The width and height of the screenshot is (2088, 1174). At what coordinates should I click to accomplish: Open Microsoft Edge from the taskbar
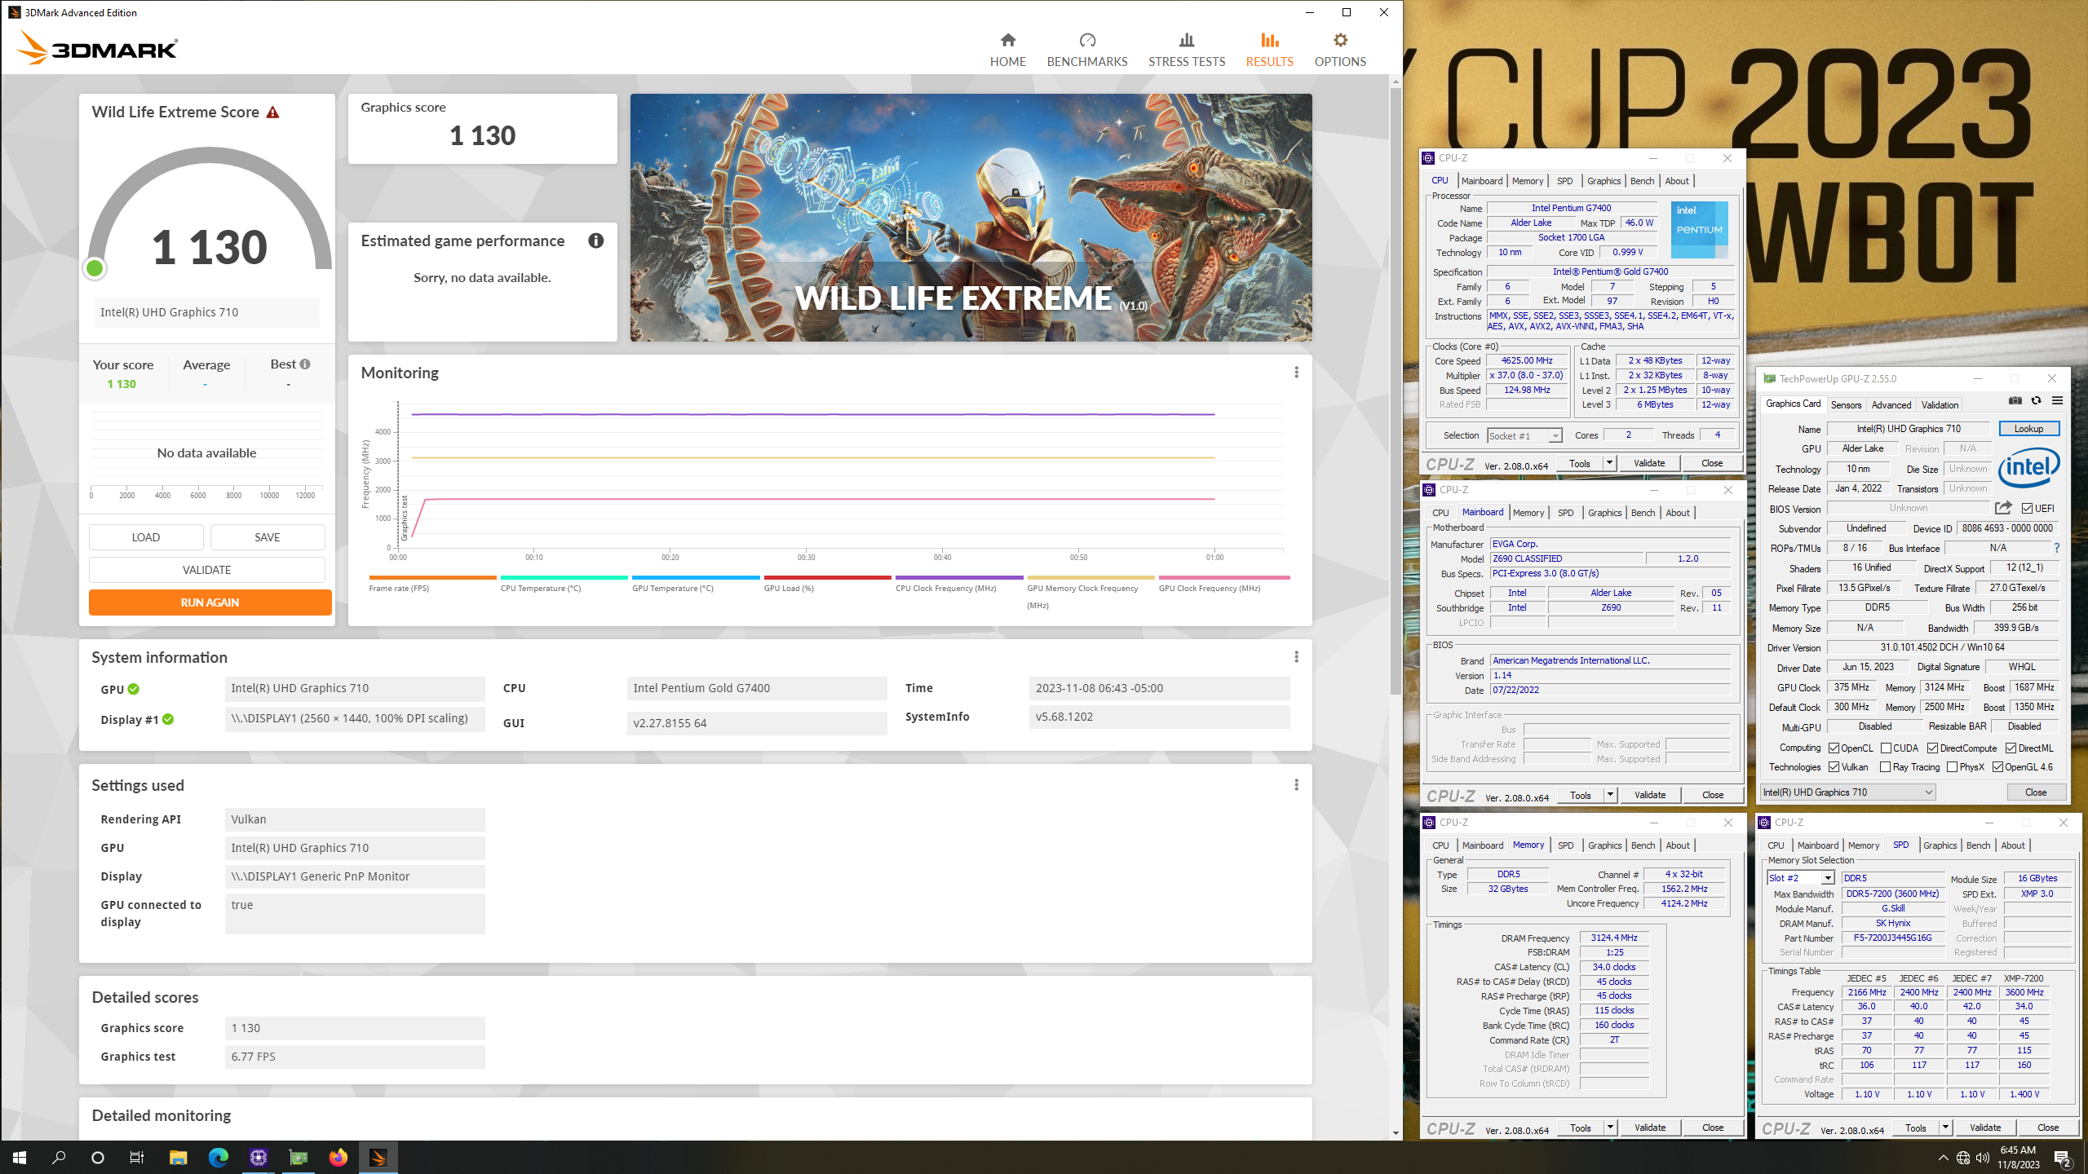pos(218,1158)
